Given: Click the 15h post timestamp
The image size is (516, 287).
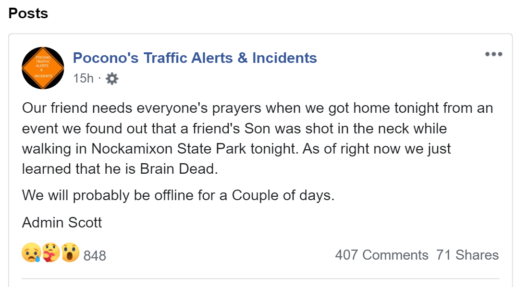Looking at the screenshot, I should coord(83,78).
